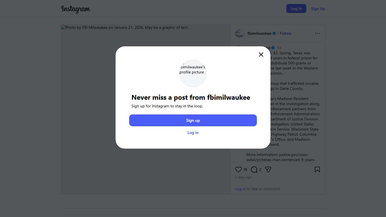Open the justice.gov link in the caption
Image resolution: width=386 pixels, height=217 pixels.
click(294, 155)
